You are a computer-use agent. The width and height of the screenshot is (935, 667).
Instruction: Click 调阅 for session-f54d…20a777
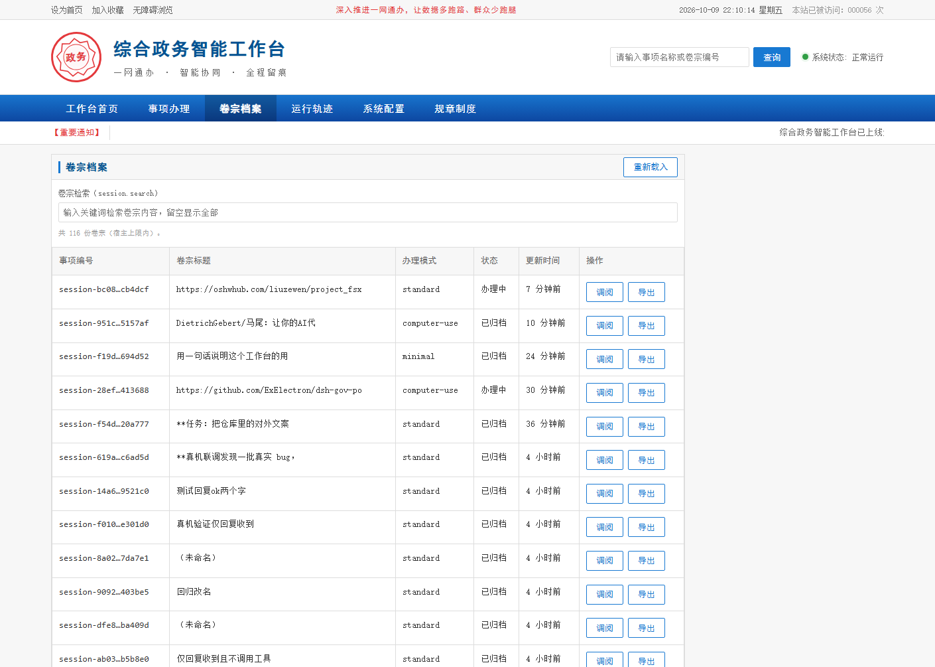coord(605,427)
